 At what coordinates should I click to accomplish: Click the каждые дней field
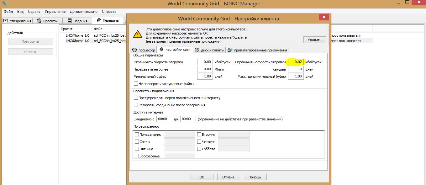pyautogui.click(x=296, y=69)
